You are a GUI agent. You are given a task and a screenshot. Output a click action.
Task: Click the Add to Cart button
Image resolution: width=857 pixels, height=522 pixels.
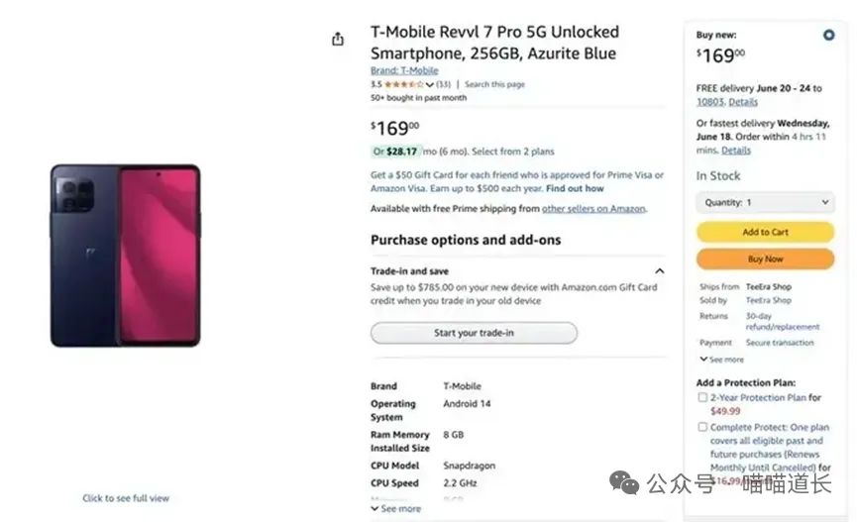coord(765,232)
